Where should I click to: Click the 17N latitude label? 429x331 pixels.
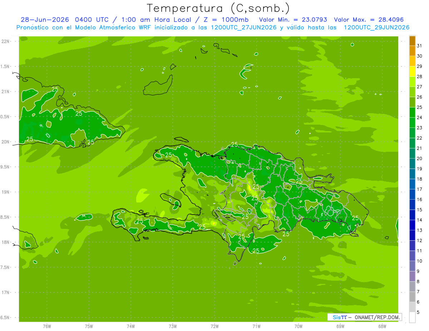click(5, 293)
